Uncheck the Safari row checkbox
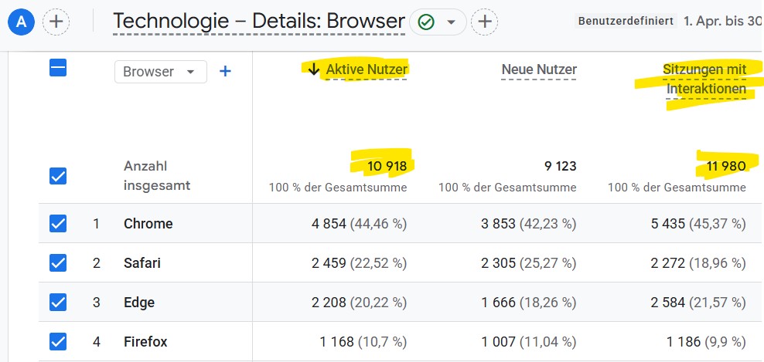 point(58,263)
